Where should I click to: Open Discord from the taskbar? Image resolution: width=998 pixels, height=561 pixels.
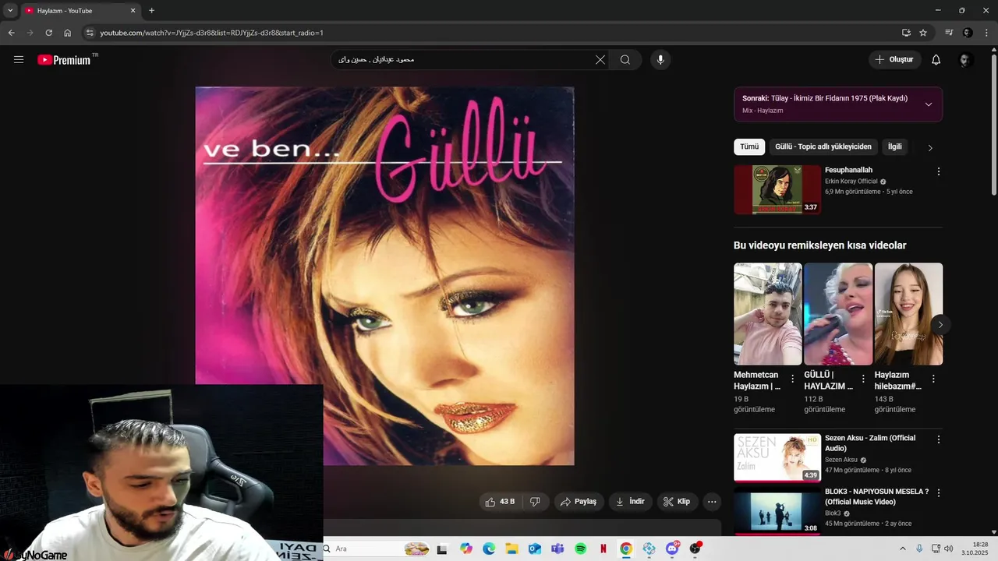[x=672, y=549]
